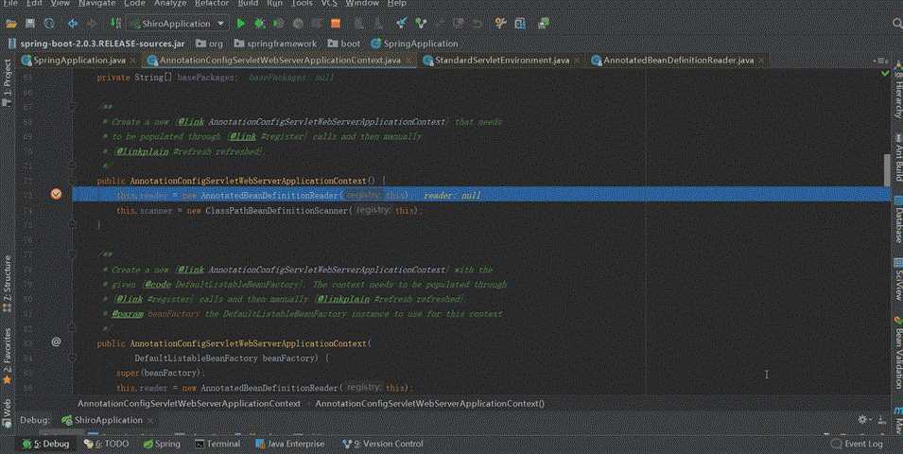Click the spring-boot-2.0.3.RELEASE-sources.jar breadcrumb
This screenshot has height=454, width=903.
pyautogui.click(x=96, y=44)
